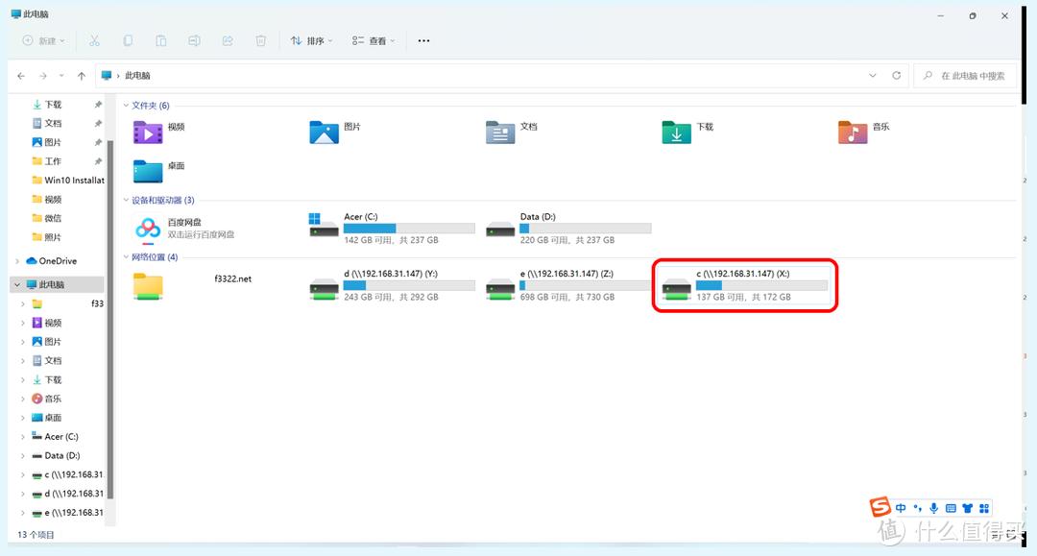
Task: Refresh the current folder view
Action: (x=896, y=76)
